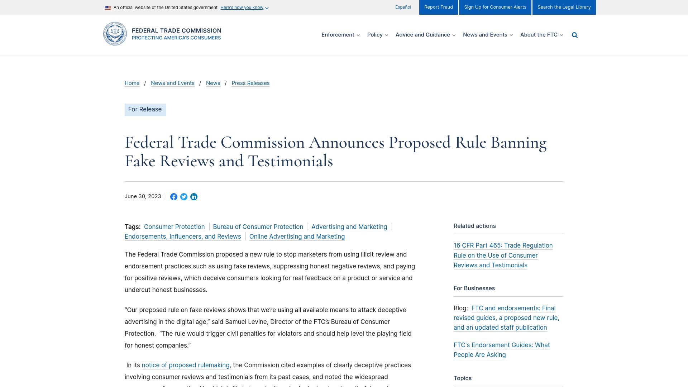
Task: Open the Policy dropdown menu
Action: (378, 35)
